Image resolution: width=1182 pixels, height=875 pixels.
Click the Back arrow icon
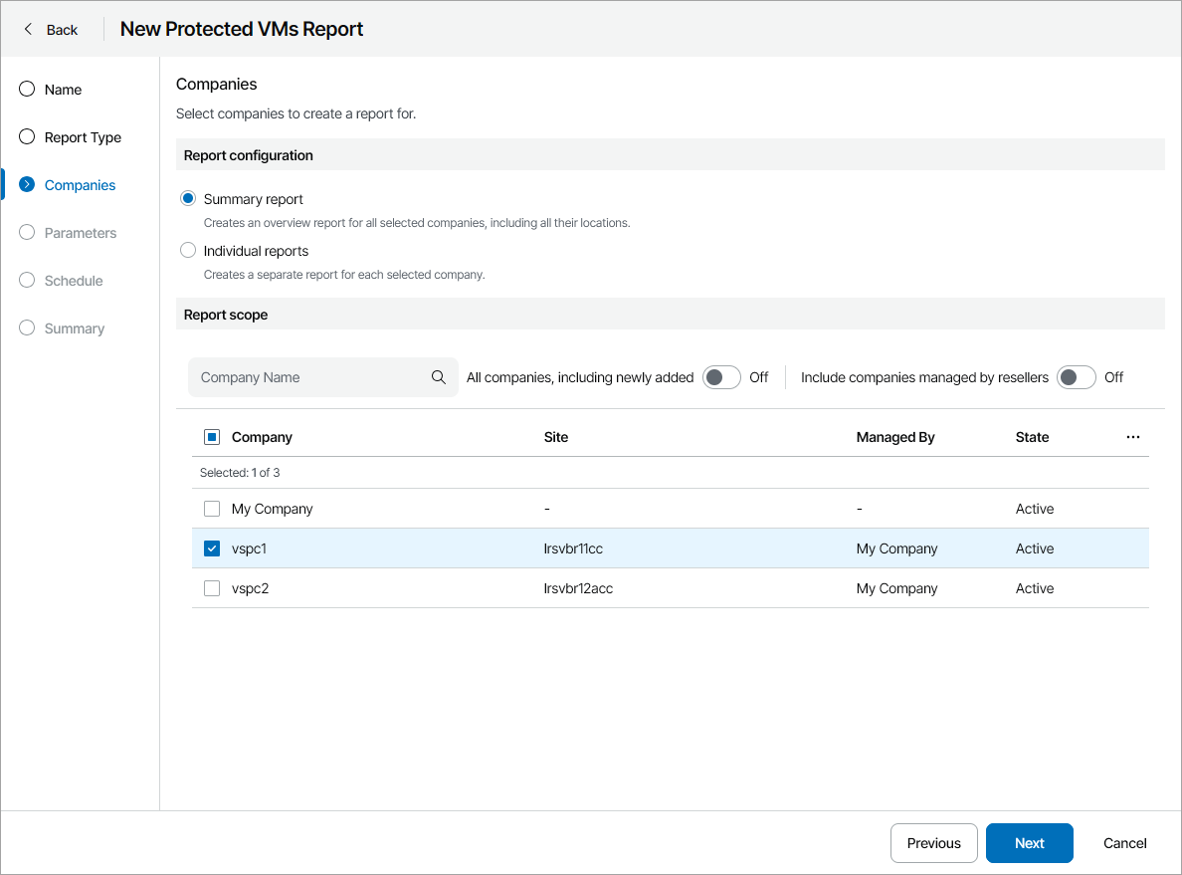[28, 29]
